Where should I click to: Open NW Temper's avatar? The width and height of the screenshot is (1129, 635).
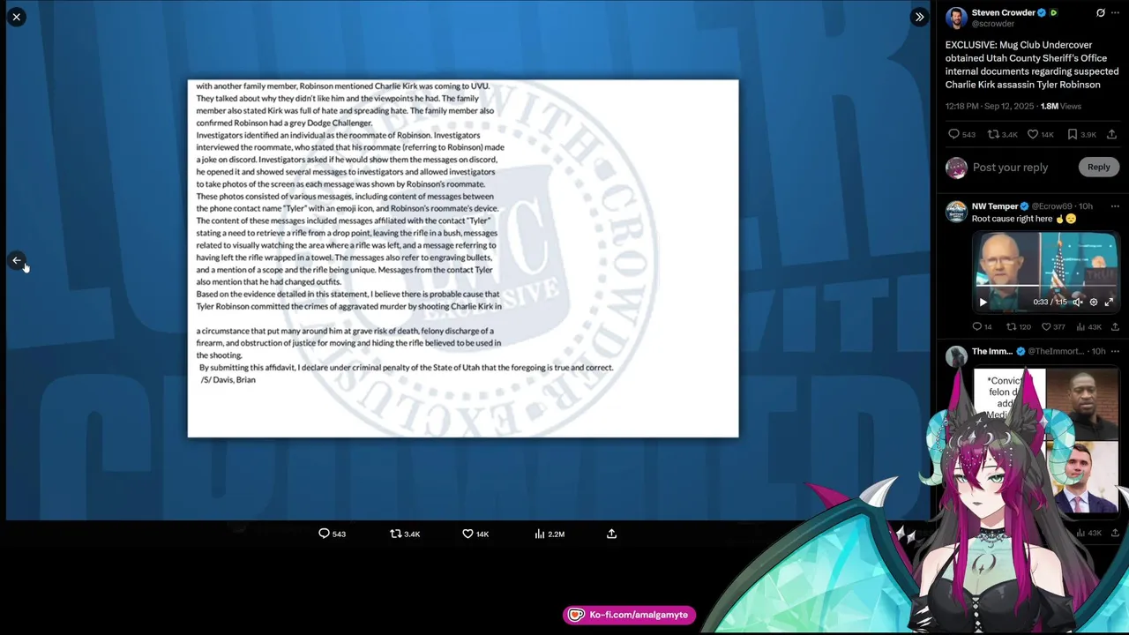[x=956, y=212]
